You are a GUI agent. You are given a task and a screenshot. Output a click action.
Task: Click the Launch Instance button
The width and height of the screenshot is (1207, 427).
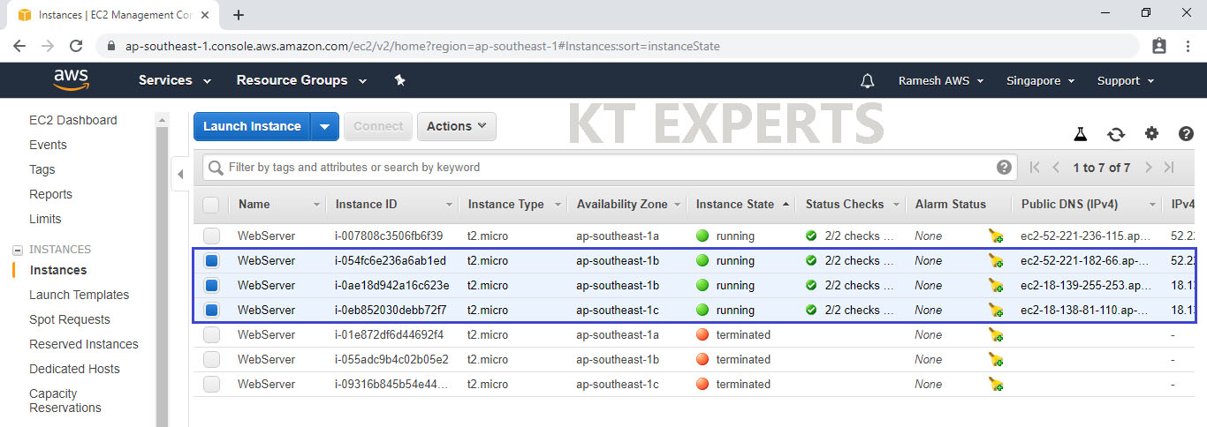(x=252, y=126)
